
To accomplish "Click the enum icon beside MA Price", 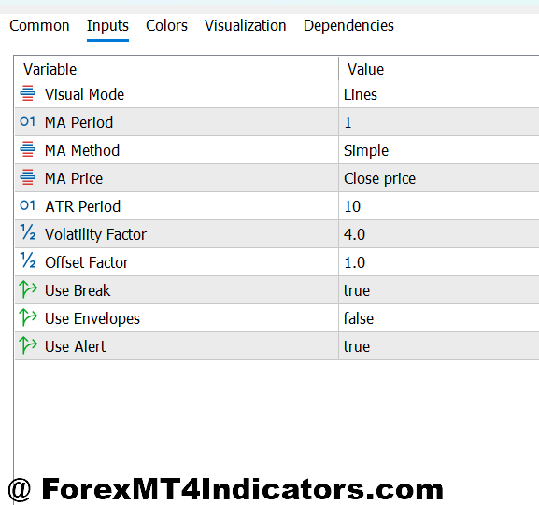I will 28,177.
